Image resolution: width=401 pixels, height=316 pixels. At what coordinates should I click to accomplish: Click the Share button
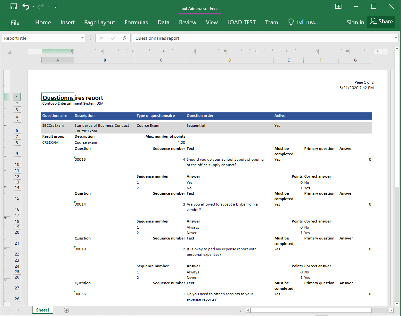coord(381,22)
